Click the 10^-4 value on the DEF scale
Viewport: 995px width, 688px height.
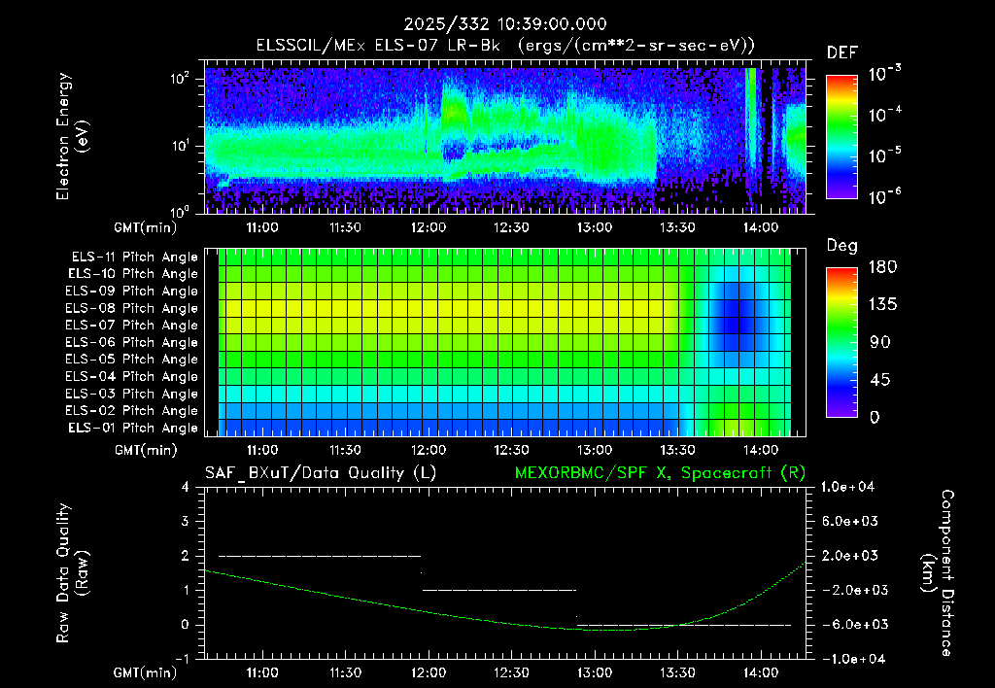tap(884, 115)
